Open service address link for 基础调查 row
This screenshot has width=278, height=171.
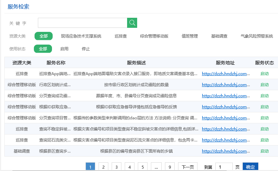click(226, 151)
